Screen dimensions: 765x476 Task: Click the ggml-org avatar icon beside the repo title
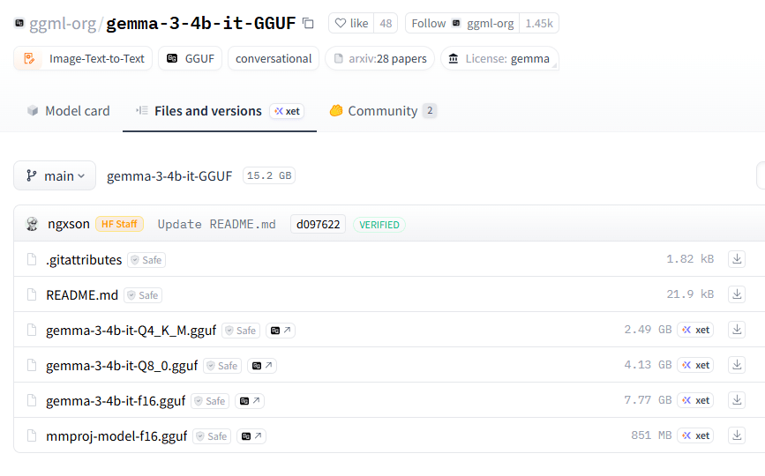click(19, 23)
